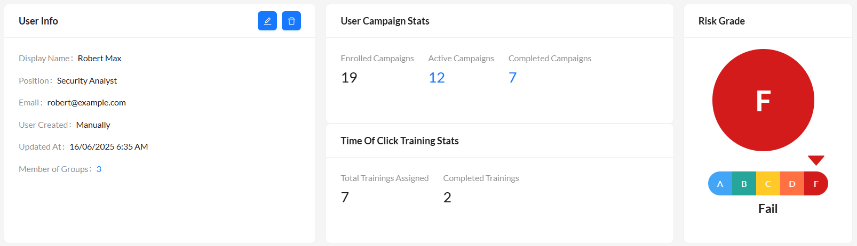The height and width of the screenshot is (246, 857).
Task: Click the Updated At date value
Action: (109, 146)
